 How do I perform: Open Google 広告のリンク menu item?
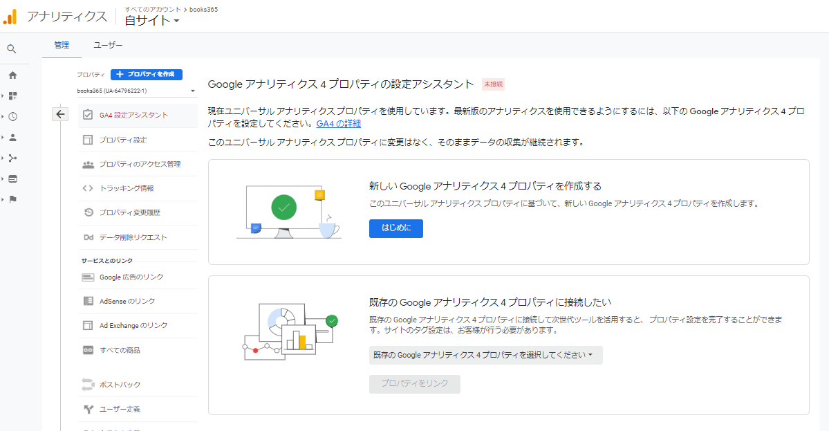tap(131, 277)
